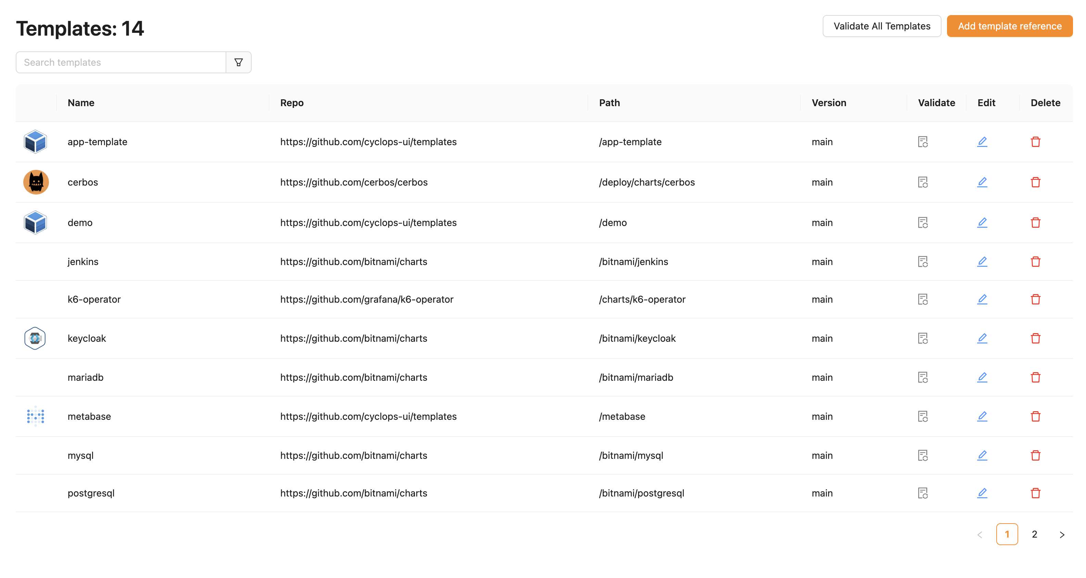Click the Path column header
This screenshot has height=578, width=1086.
click(x=609, y=103)
